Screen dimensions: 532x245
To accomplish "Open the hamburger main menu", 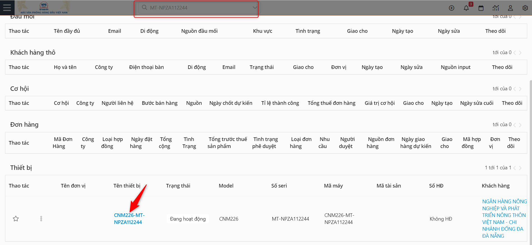I will (x=7, y=8).
